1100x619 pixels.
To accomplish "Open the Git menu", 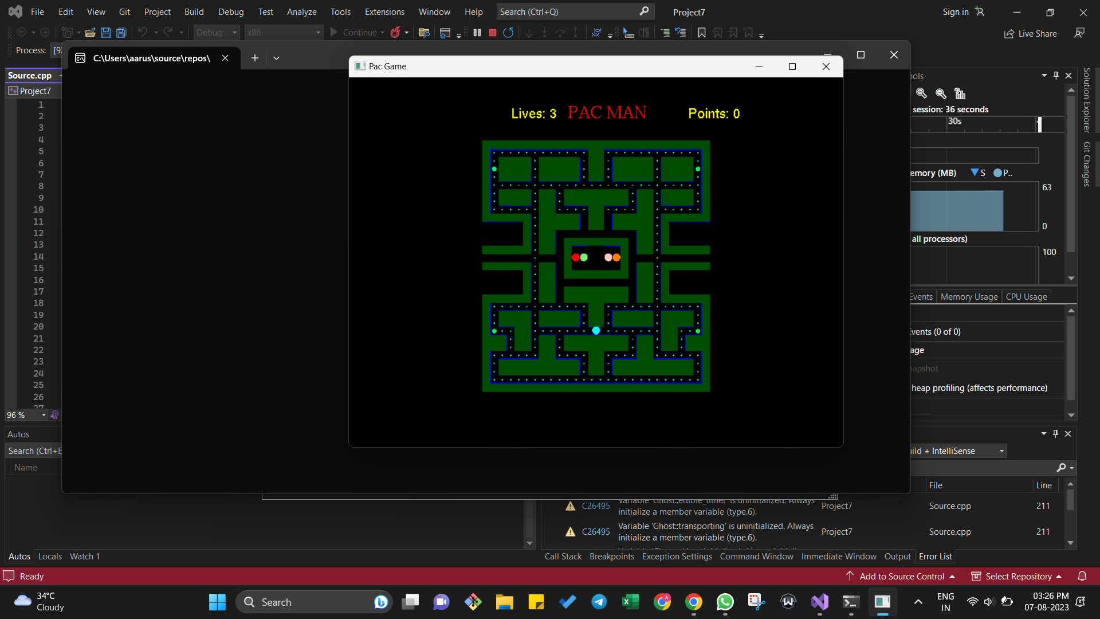I will tap(124, 11).
